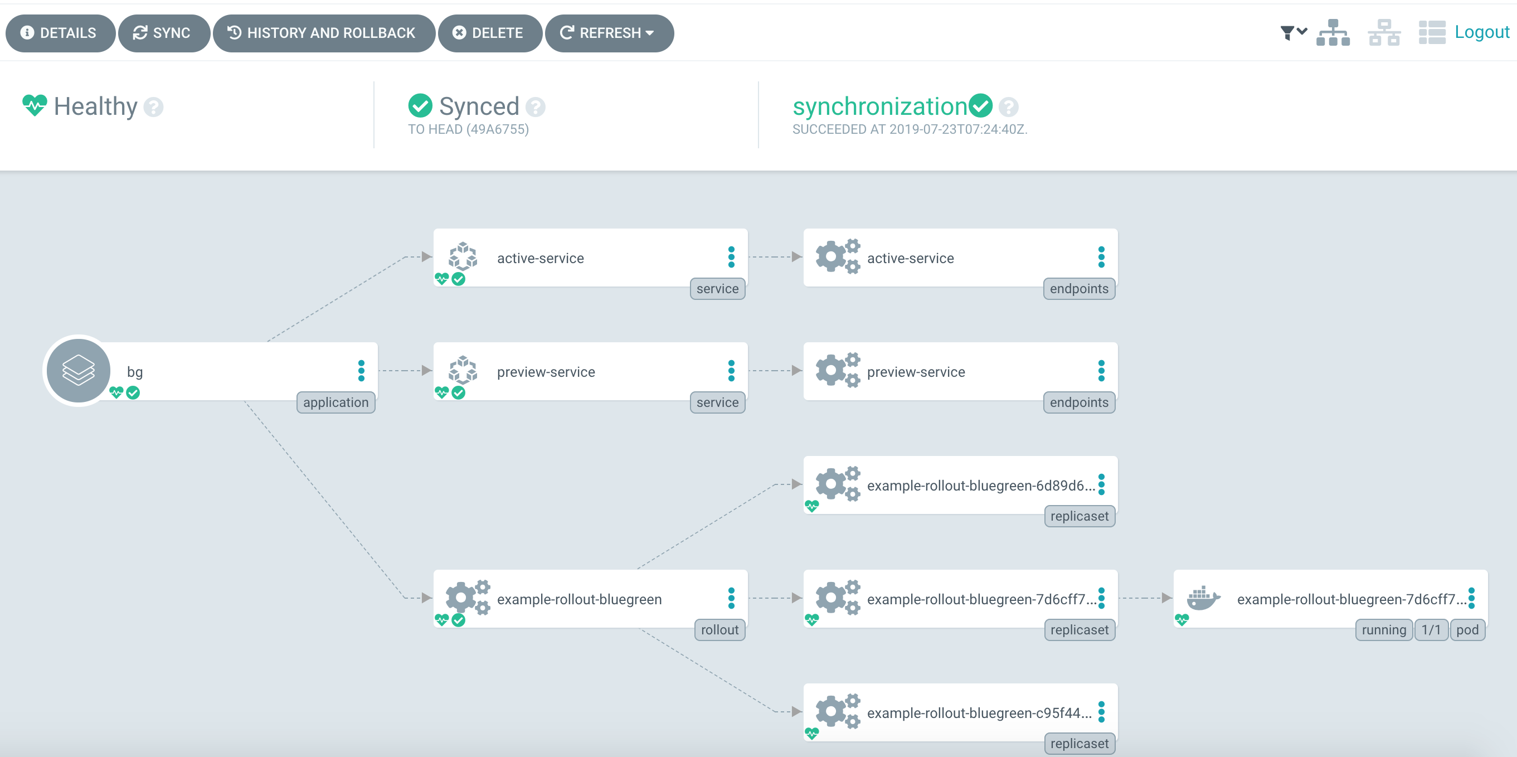1517x757 pixels.
Task: Open the synchronization status link
Action: 880,106
